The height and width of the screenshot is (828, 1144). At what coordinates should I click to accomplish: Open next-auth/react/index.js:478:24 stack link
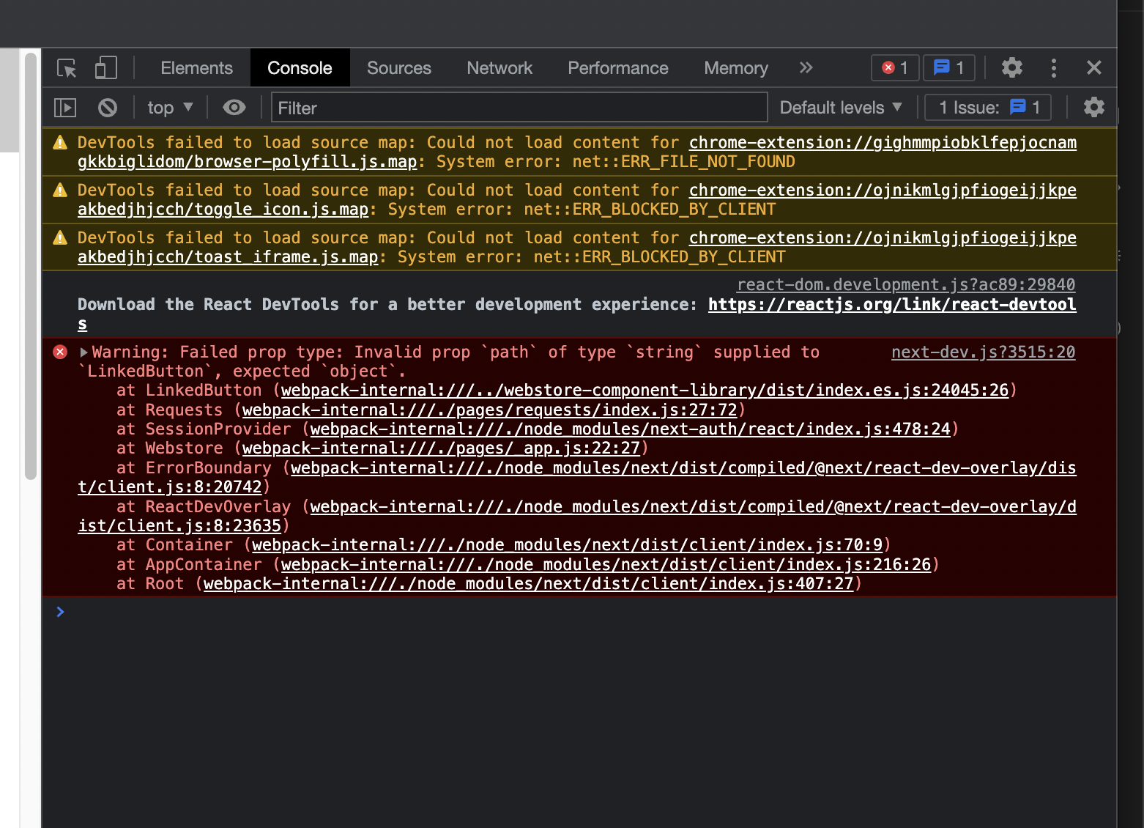[630, 429]
